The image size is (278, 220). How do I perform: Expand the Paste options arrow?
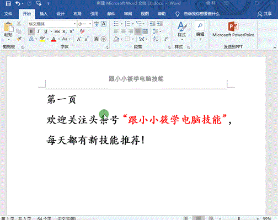[x=8, y=40]
